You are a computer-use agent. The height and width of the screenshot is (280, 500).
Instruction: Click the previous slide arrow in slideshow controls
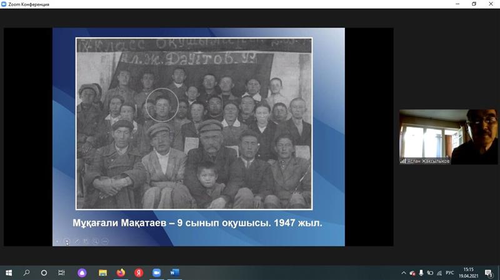pos(57,241)
